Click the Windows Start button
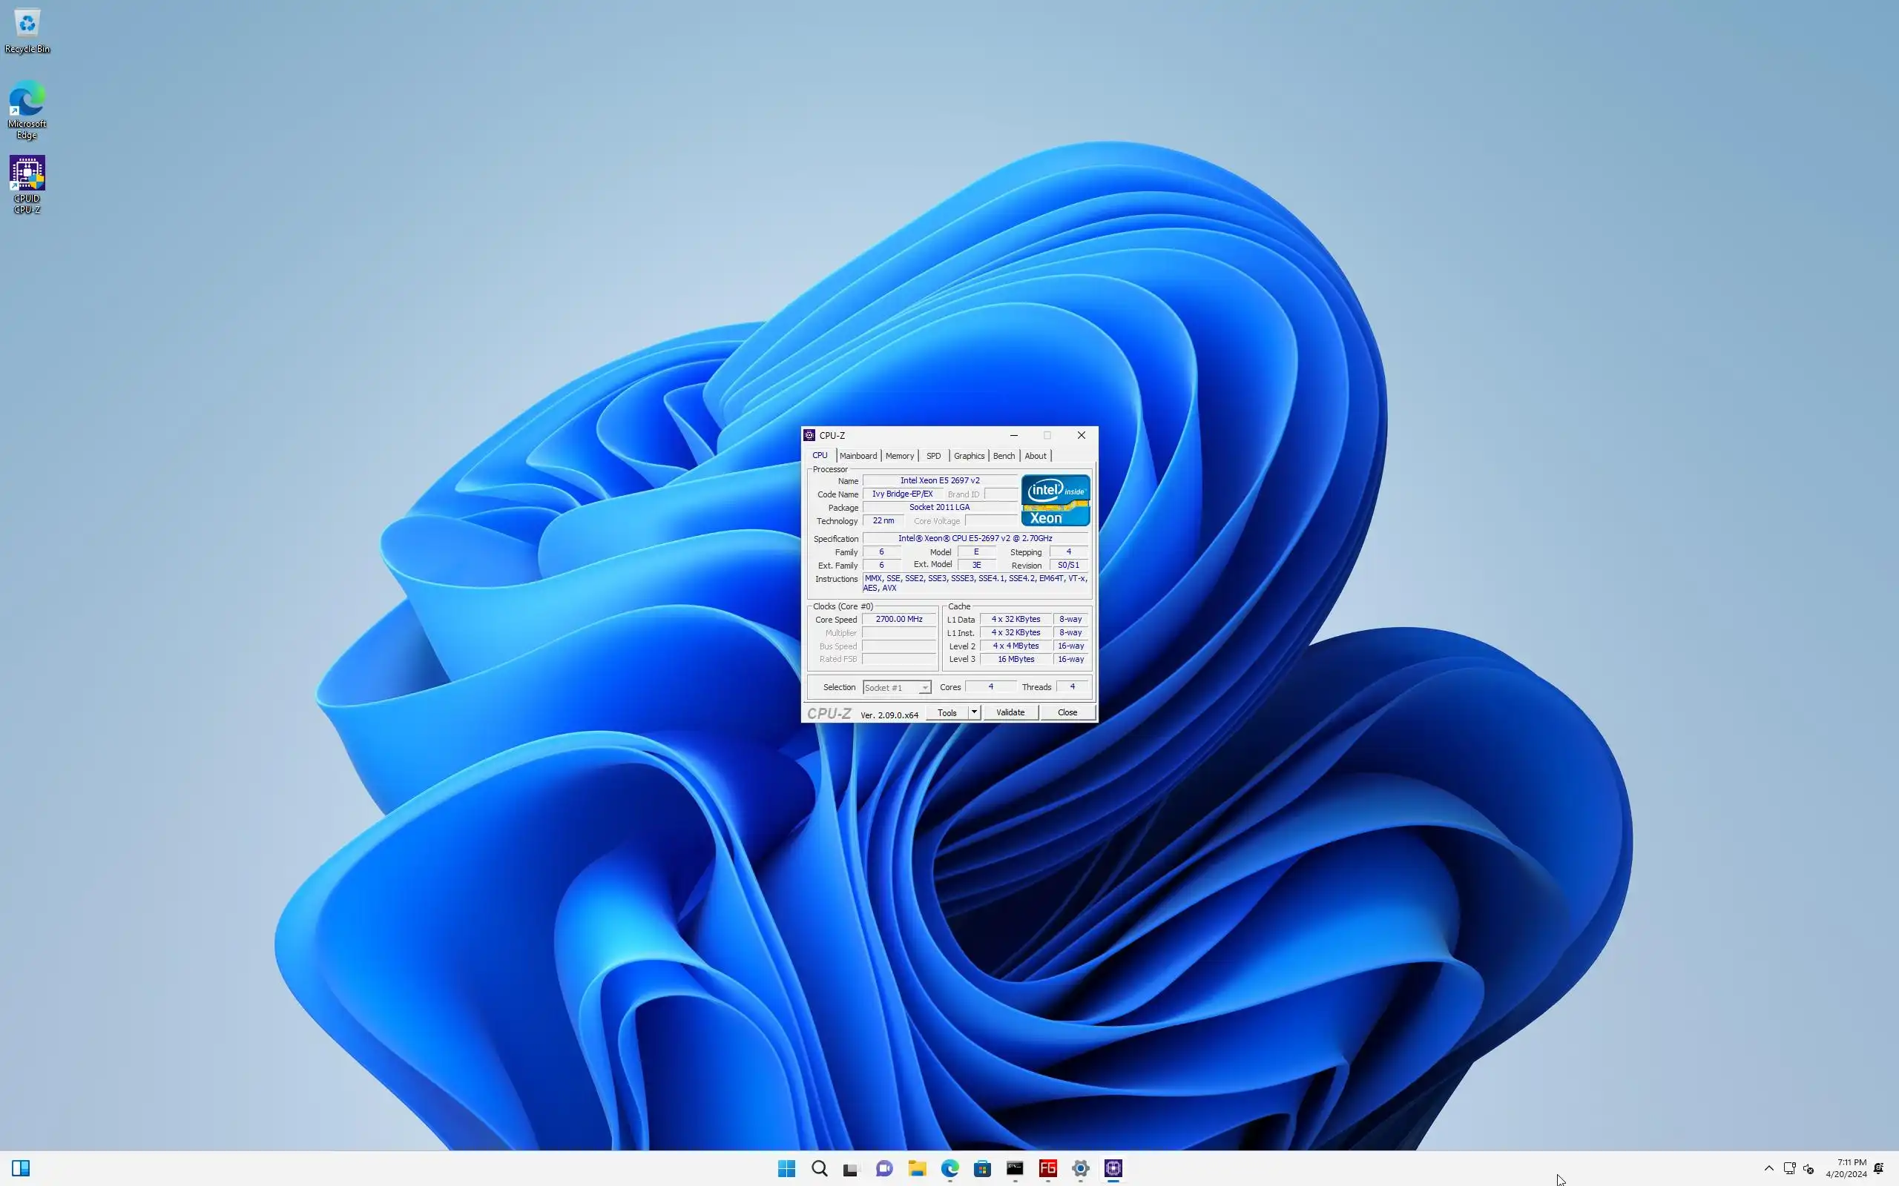The height and width of the screenshot is (1186, 1899). click(786, 1168)
